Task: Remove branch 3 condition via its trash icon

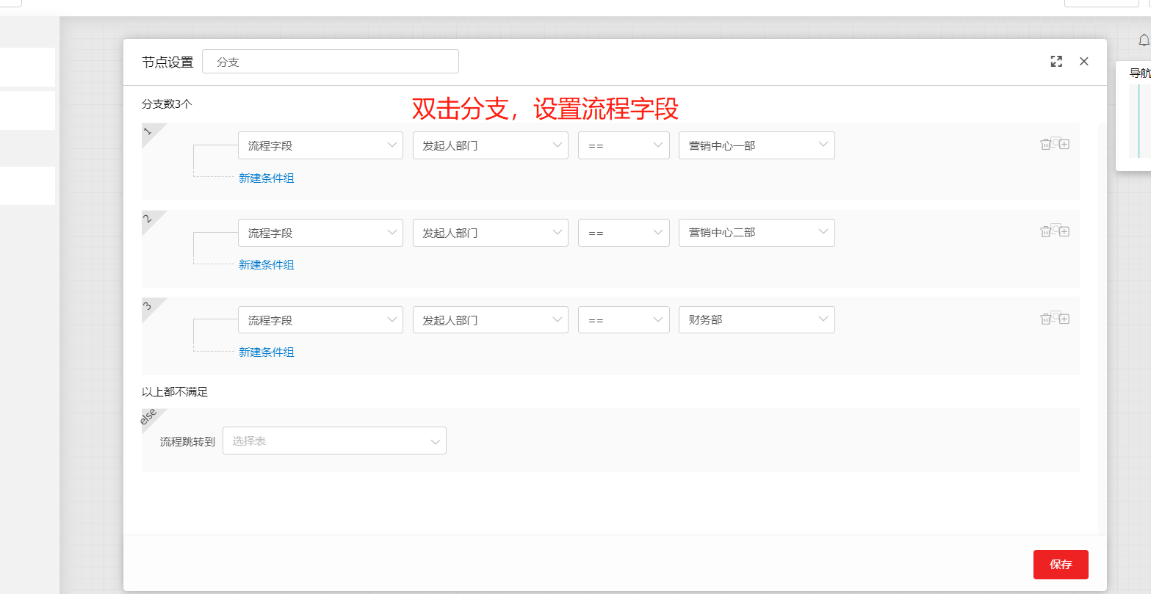Action: point(1045,318)
